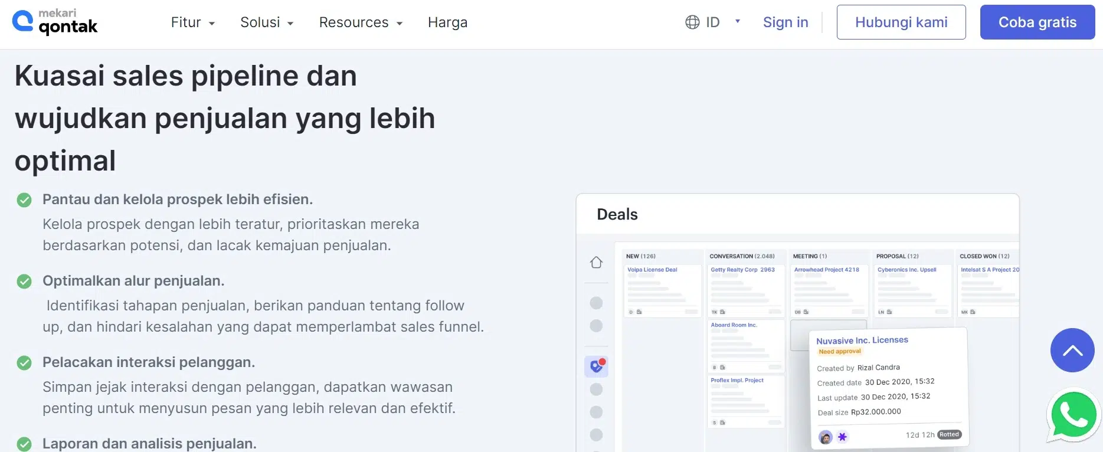Click the Coba gratis button
This screenshot has height=452, width=1103.
point(1037,22)
